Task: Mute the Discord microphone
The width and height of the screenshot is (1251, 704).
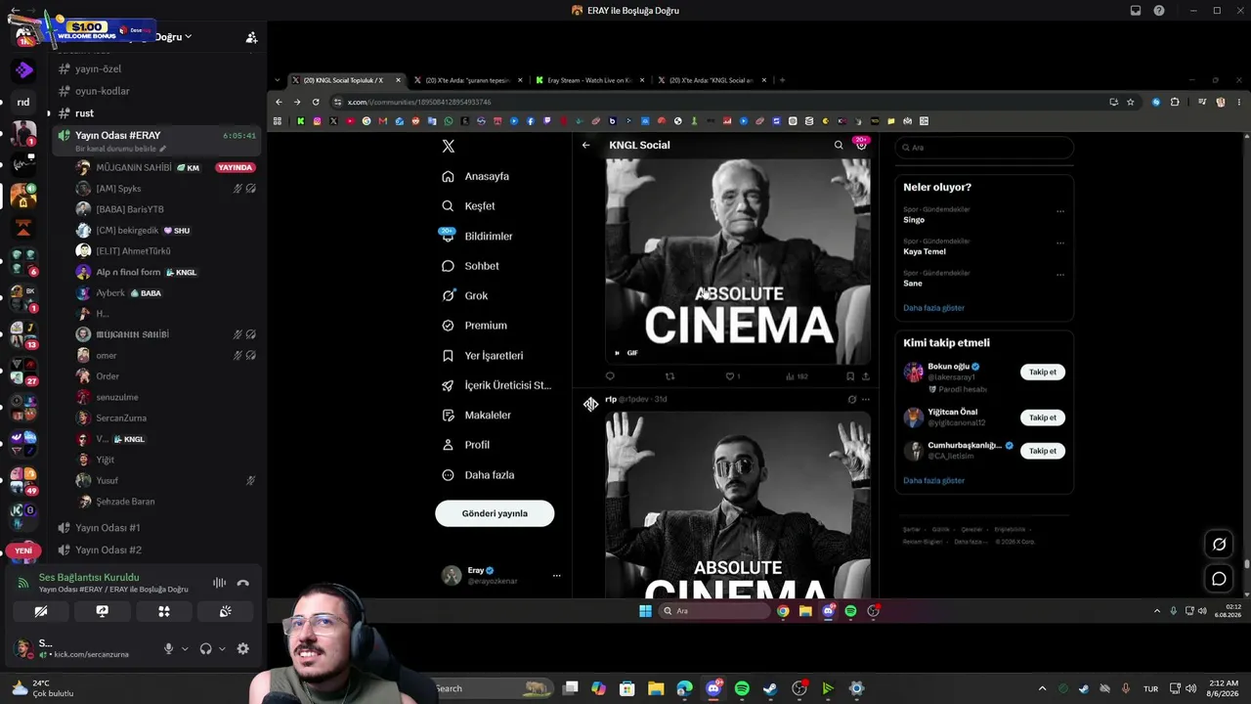Action: click(x=168, y=648)
